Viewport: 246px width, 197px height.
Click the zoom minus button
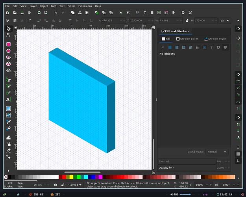pyautogui.click(x=207, y=185)
